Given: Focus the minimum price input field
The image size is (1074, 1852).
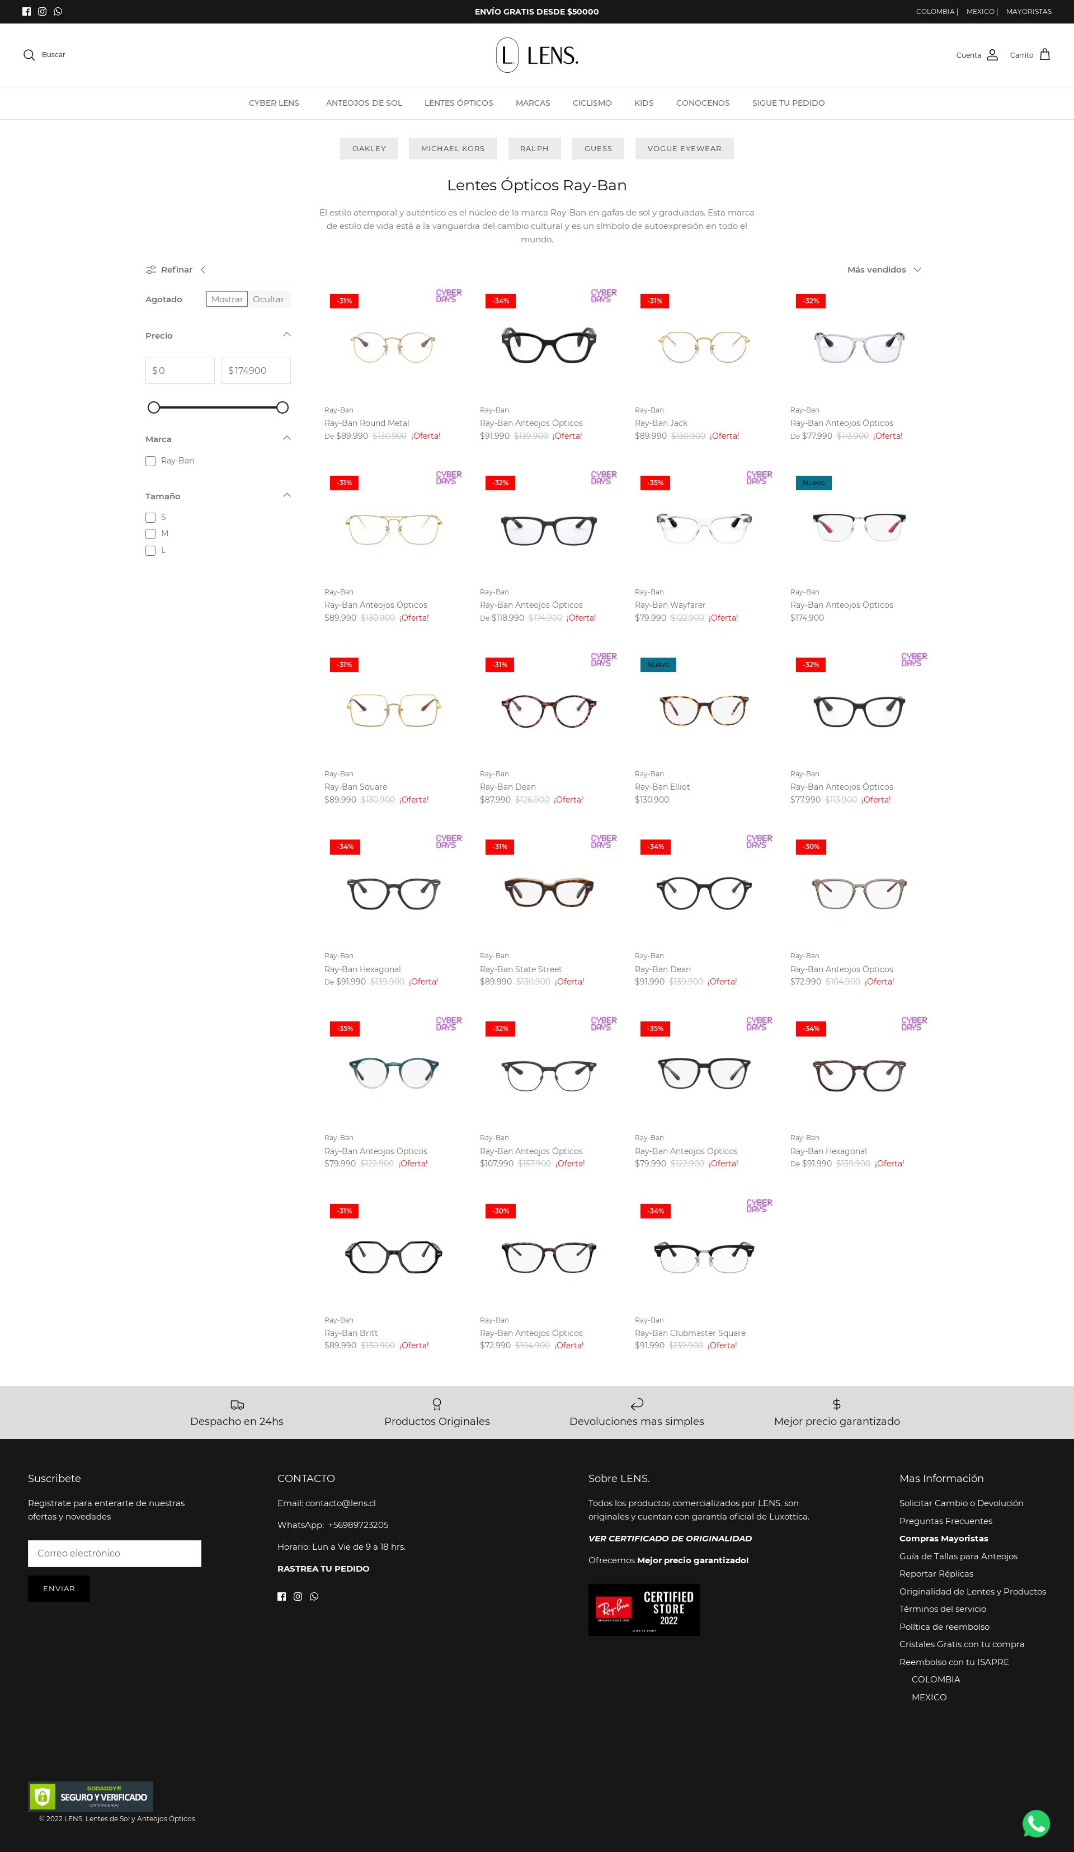Looking at the screenshot, I should coord(180,371).
